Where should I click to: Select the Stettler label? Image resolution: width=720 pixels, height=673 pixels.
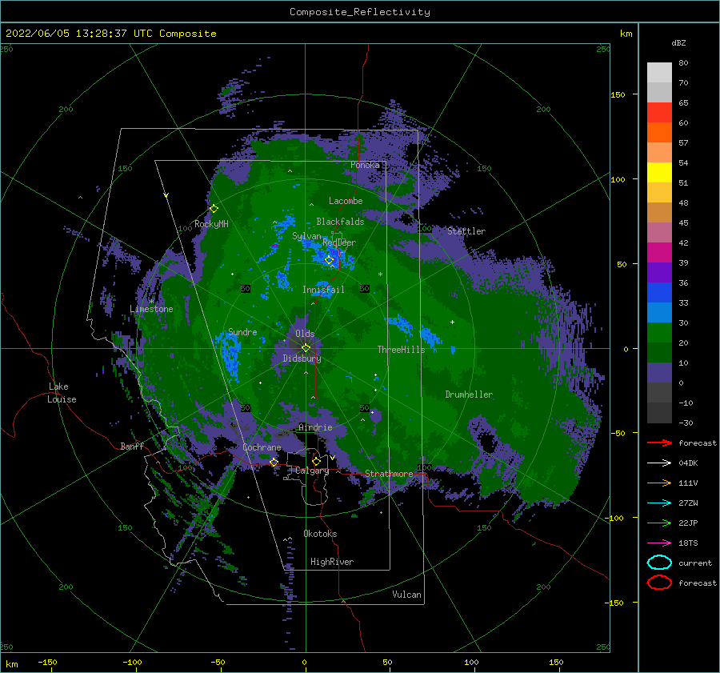point(466,231)
